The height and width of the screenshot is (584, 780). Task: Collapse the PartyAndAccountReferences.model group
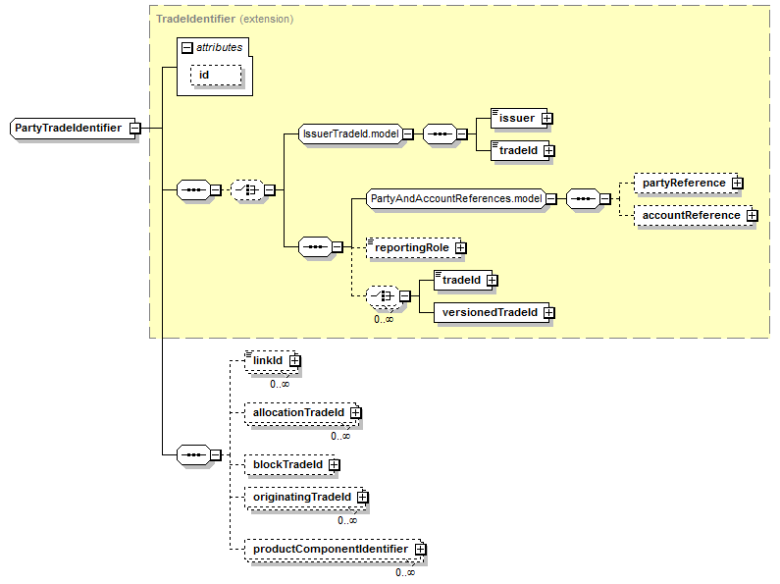(x=551, y=199)
